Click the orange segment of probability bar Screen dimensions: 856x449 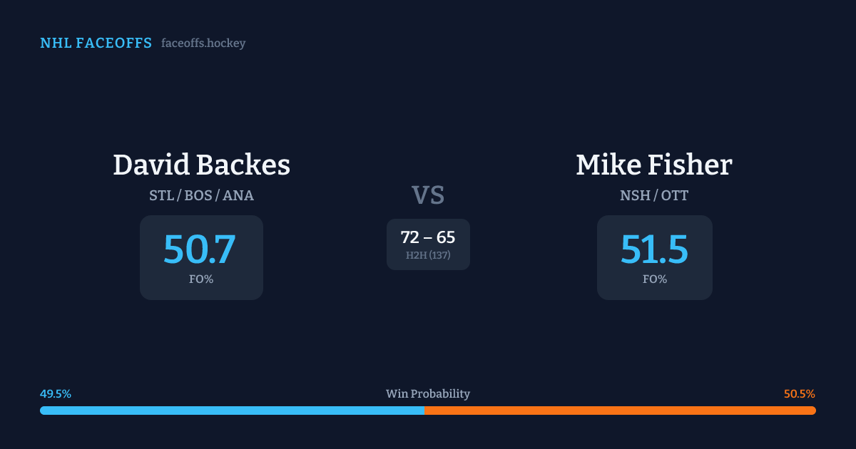click(x=620, y=411)
